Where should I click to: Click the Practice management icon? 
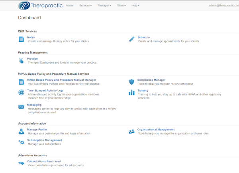coord(21,60)
